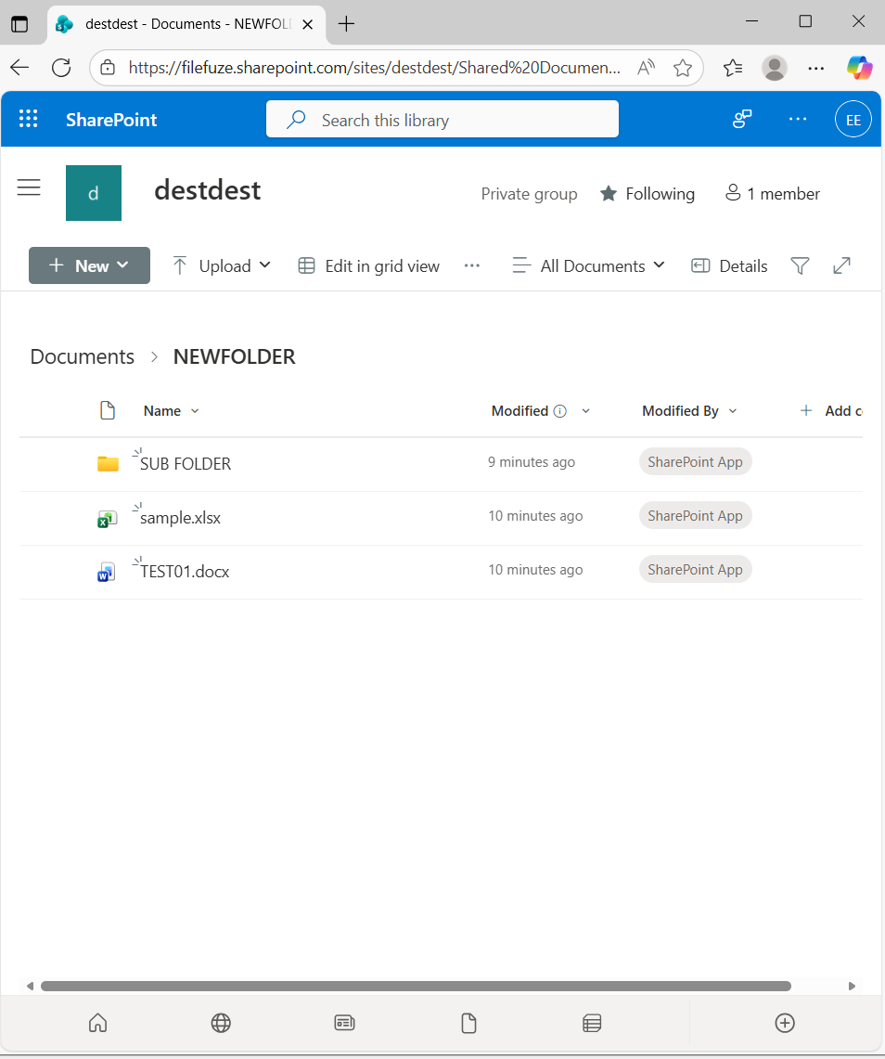Add this page to favorites star
This screenshot has width=885, height=1059.
click(x=683, y=68)
